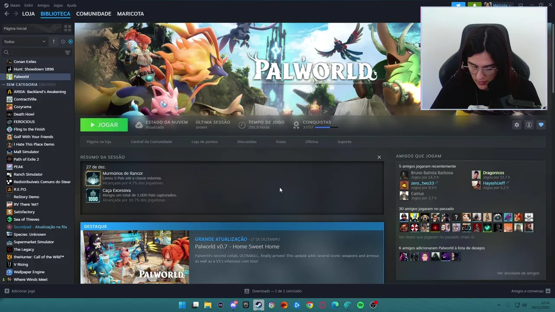Screen dimensions: 555x312
Task: Open the Discussões link
Action: point(247,142)
